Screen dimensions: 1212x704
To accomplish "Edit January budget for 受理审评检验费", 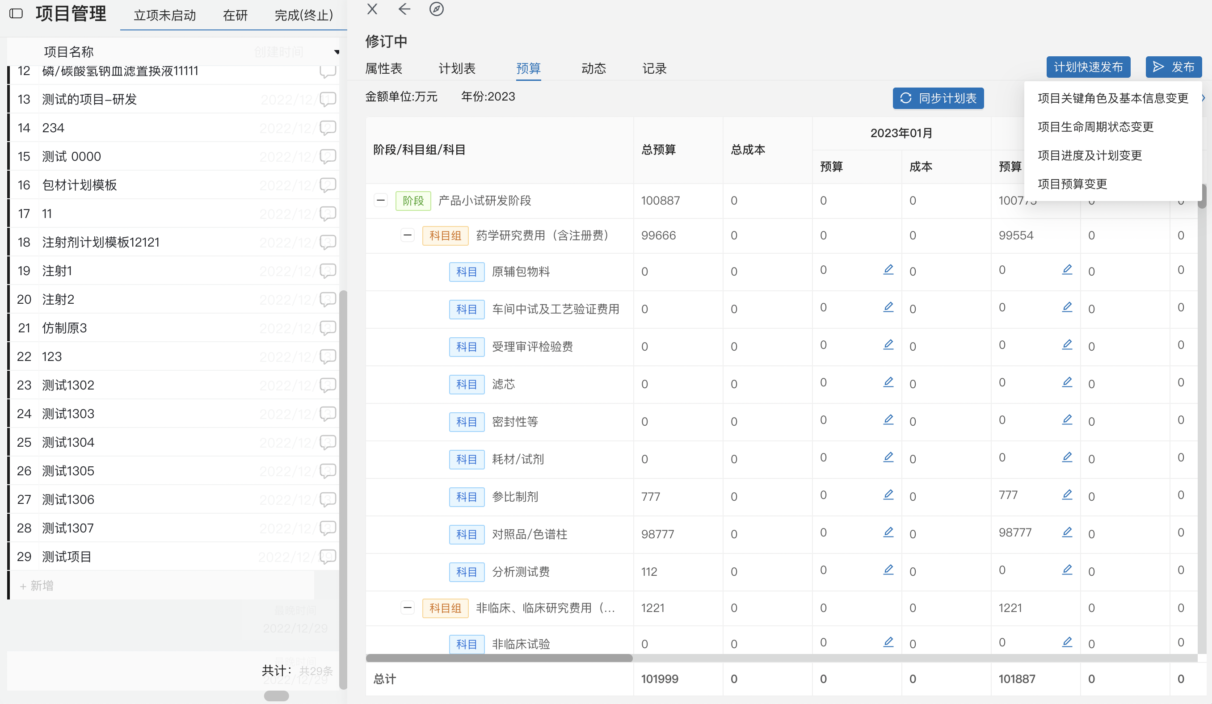I will (x=888, y=345).
